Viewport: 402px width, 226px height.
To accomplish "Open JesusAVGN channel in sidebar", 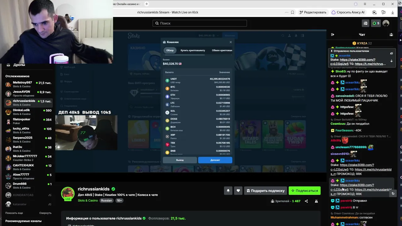I will tap(28, 94).
